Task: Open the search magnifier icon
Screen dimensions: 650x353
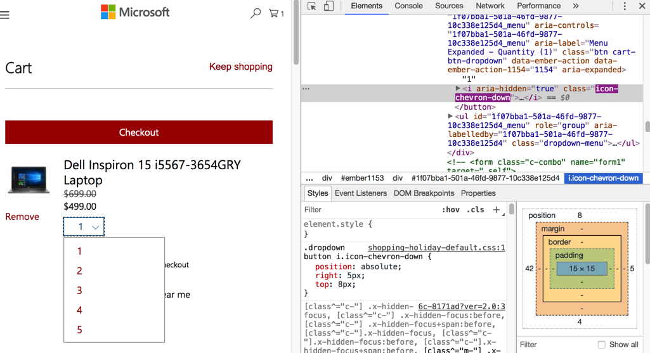Action: 256,13
